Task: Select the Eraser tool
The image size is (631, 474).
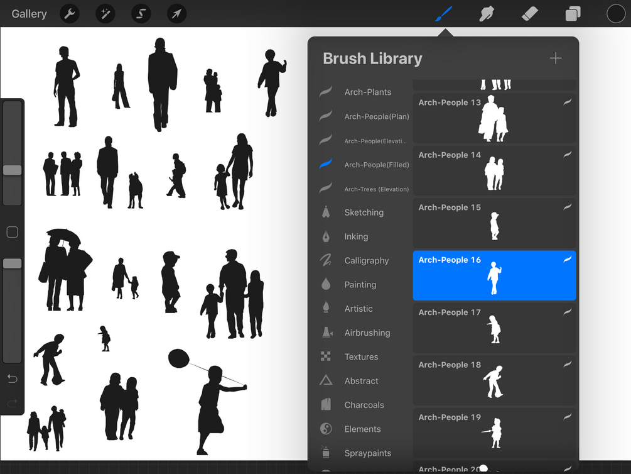Action: coord(529,14)
